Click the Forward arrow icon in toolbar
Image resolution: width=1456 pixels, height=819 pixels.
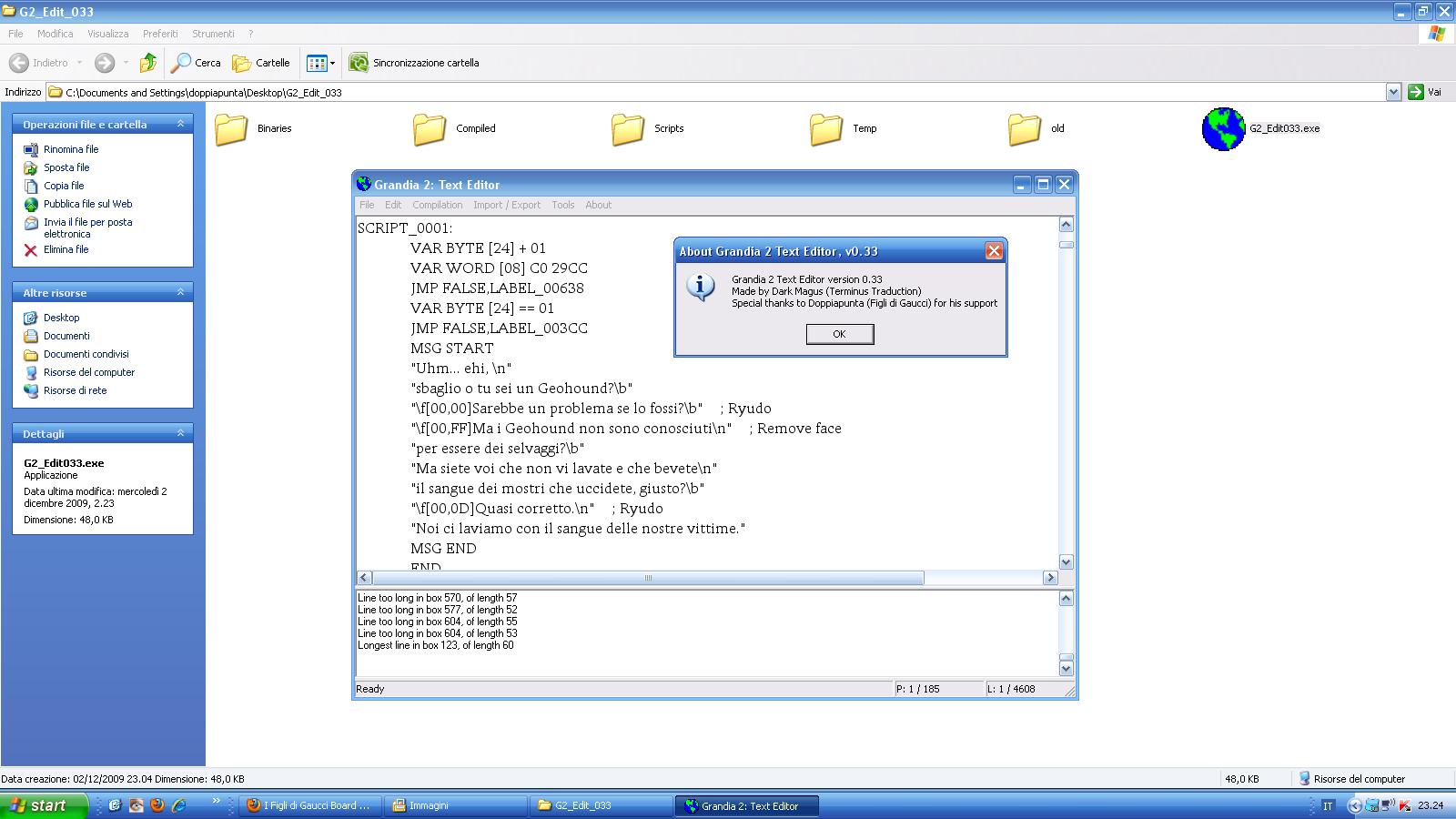click(105, 63)
